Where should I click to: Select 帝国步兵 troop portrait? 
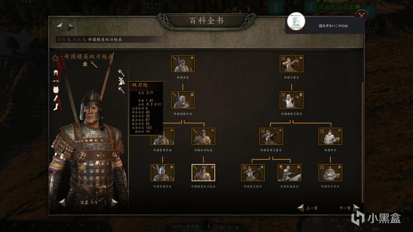[183, 63]
